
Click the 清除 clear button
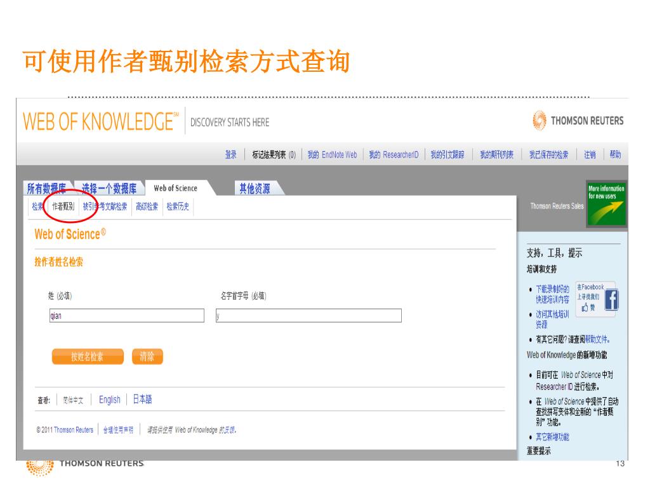tap(147, 356)
